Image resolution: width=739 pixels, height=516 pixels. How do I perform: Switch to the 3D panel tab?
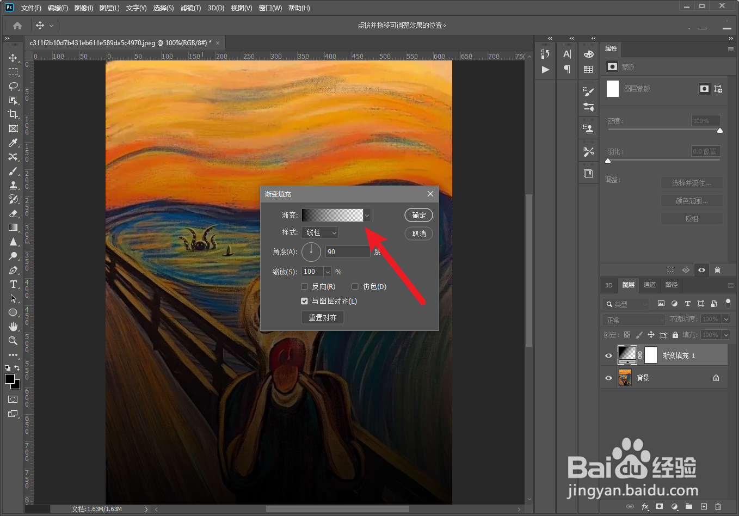click(609, 285)
